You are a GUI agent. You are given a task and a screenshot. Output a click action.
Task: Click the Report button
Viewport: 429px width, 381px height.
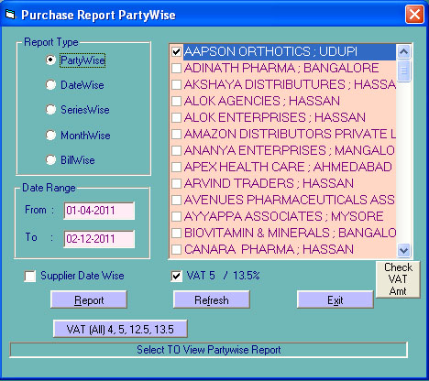tap(89, 299)
